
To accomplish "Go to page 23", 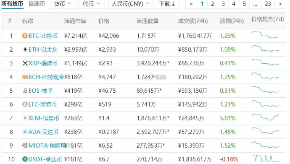I will pos(268,4).
